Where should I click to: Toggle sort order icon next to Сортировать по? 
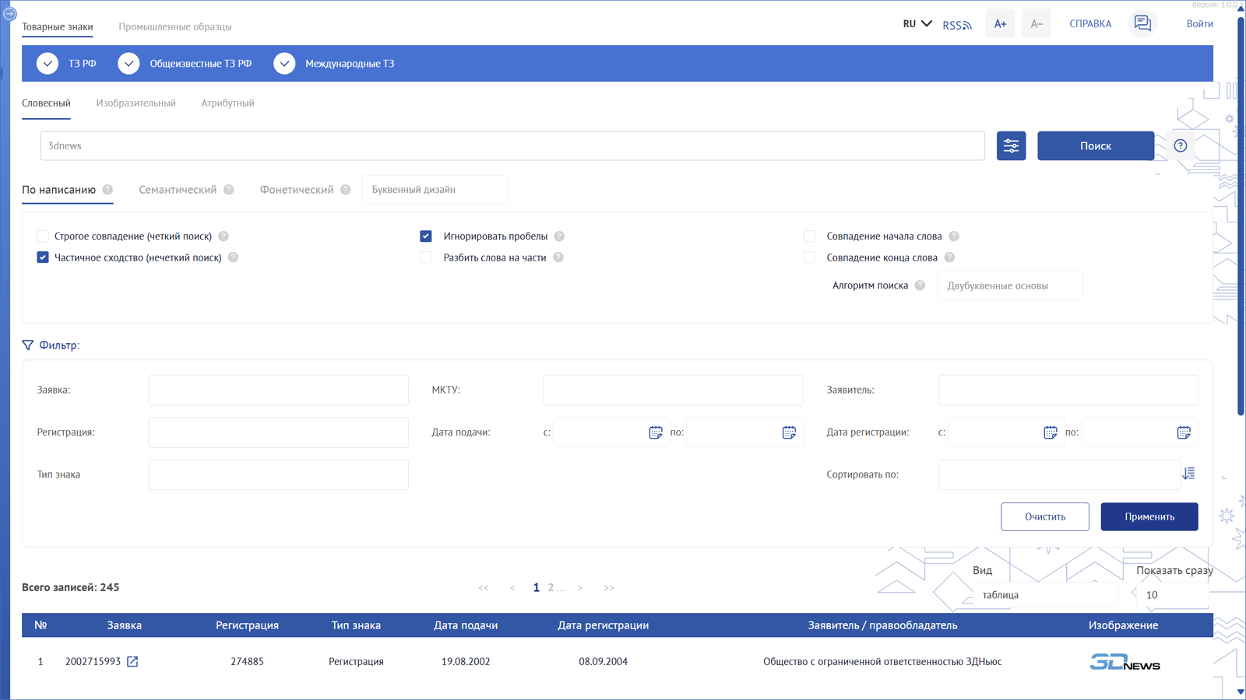coord(1188,474)
